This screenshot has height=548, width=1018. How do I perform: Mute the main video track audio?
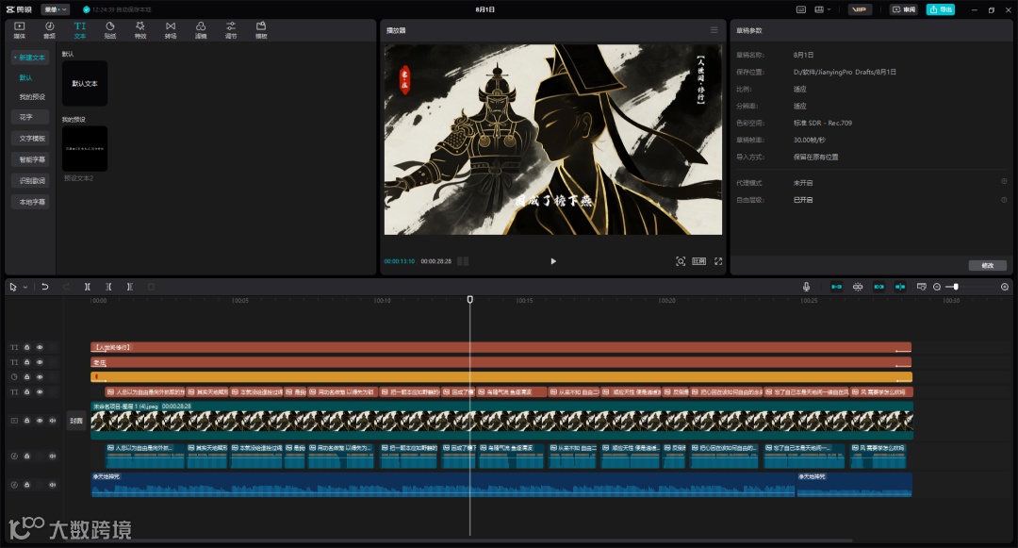[52, 421]
